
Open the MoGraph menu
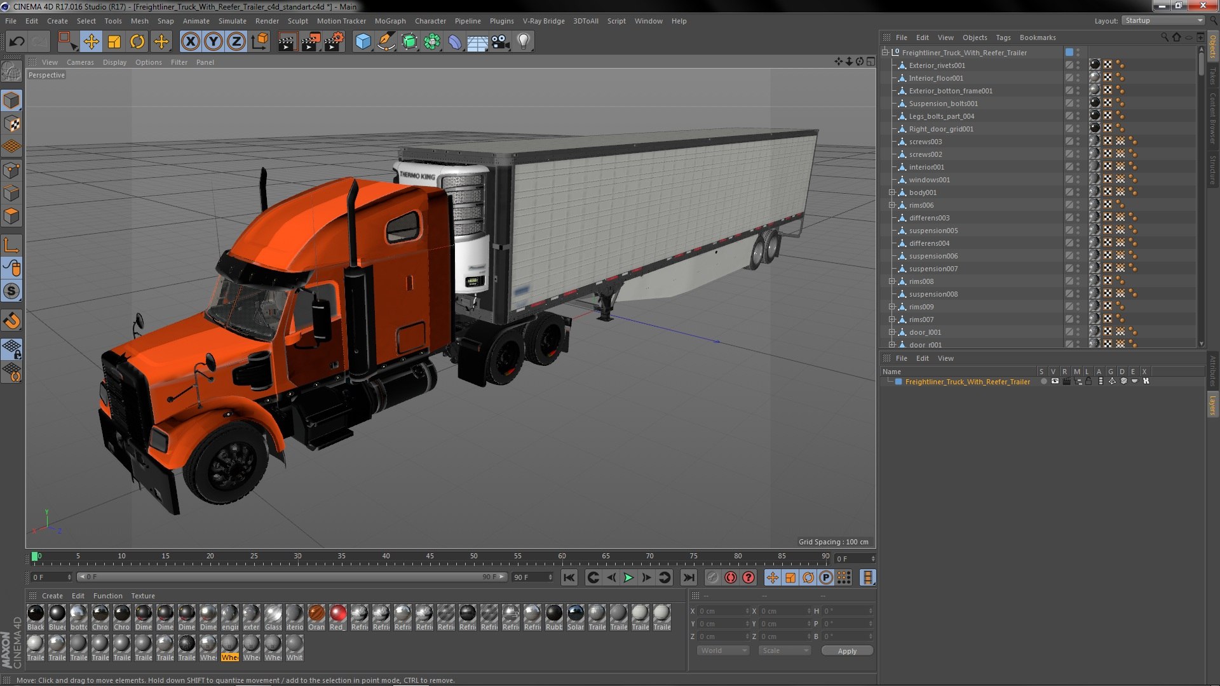(390, 21)
